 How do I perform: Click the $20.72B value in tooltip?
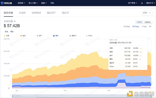tap(127, 48)
